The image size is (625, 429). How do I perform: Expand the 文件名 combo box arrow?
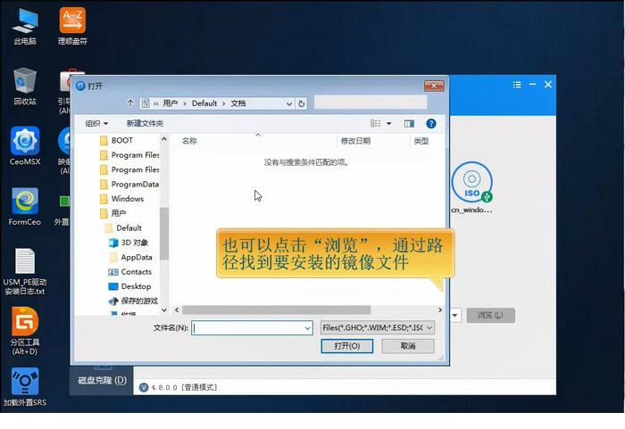pos(306,327)
